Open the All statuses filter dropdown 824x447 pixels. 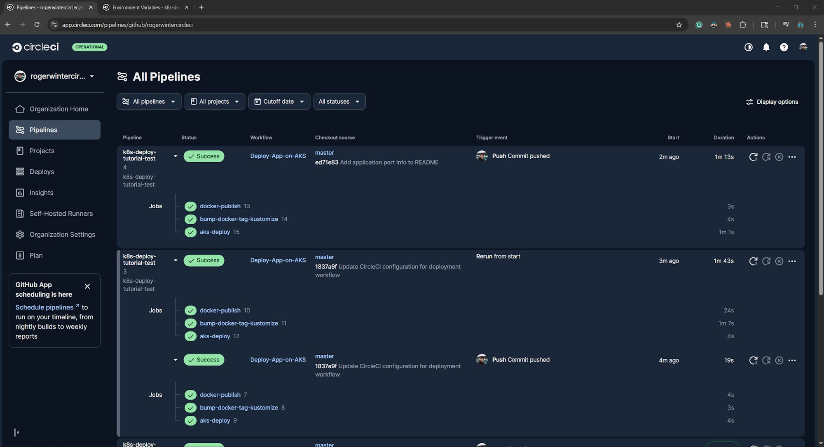(x=339, y=101)
